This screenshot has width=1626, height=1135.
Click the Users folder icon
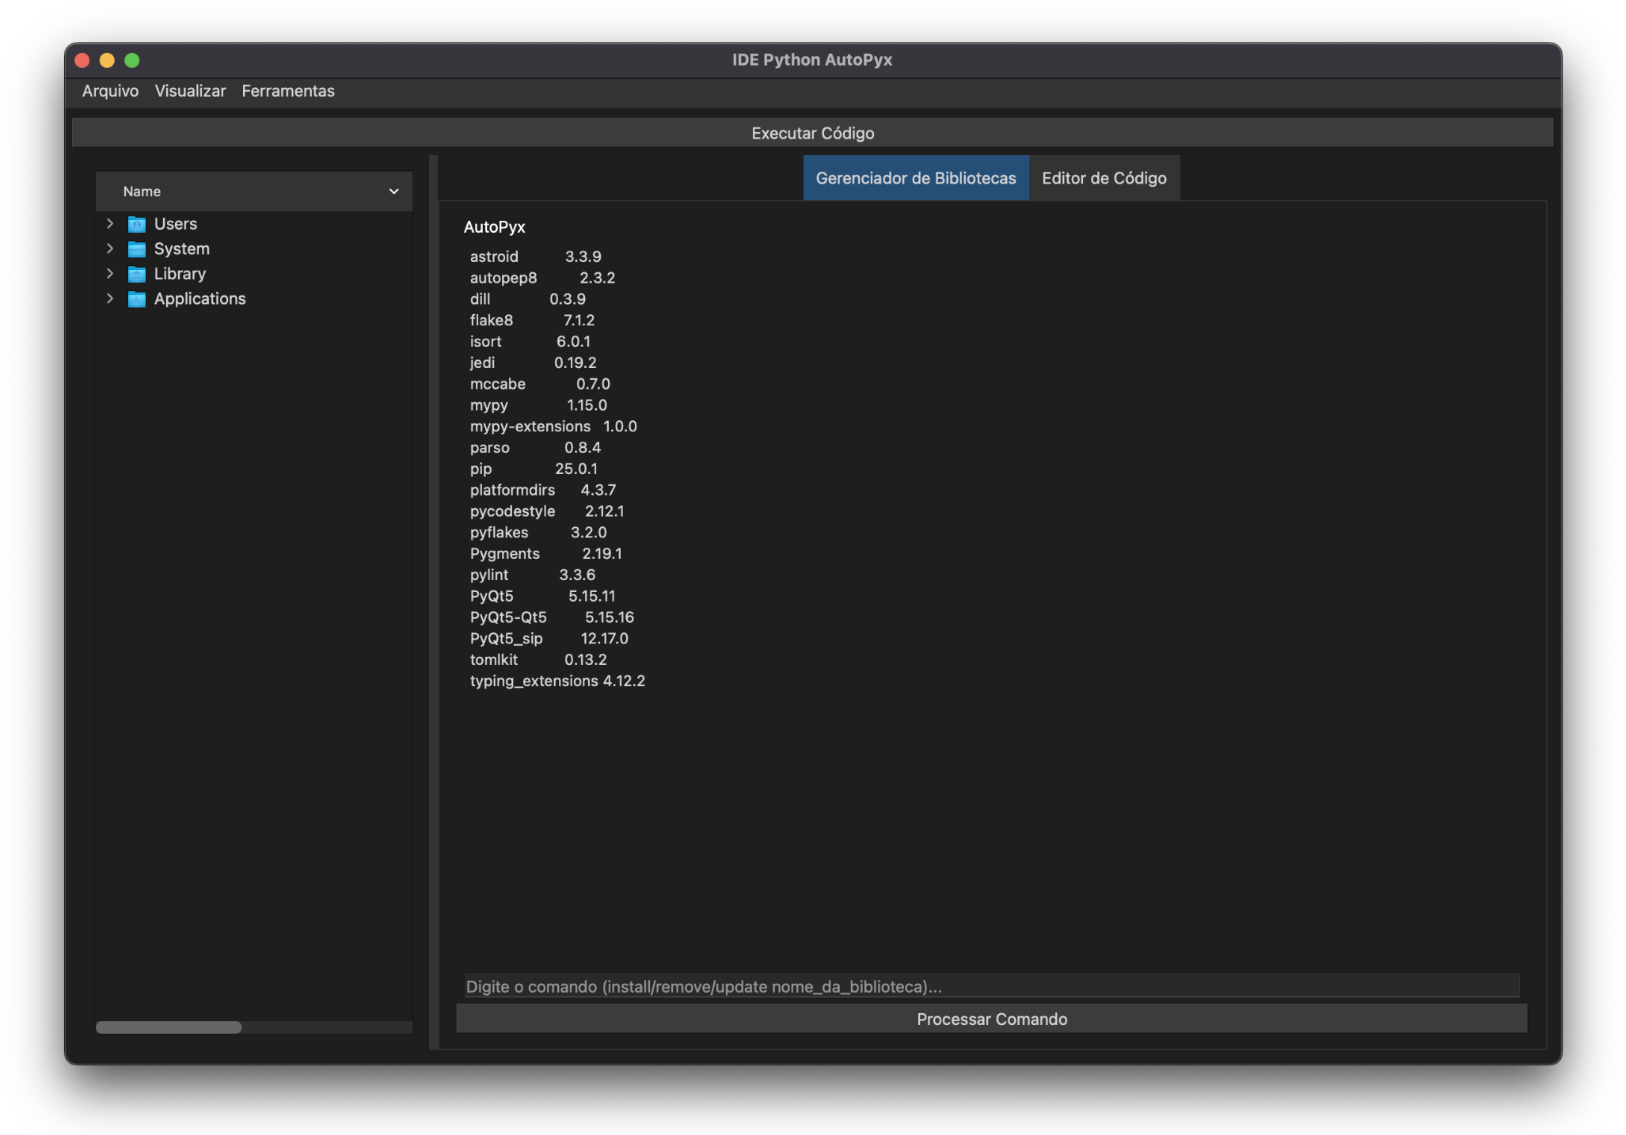click(137, 224)
